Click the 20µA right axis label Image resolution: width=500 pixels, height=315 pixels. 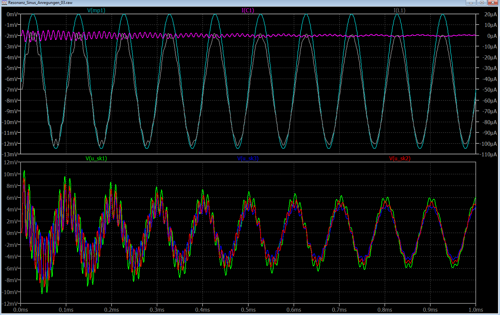490,14
